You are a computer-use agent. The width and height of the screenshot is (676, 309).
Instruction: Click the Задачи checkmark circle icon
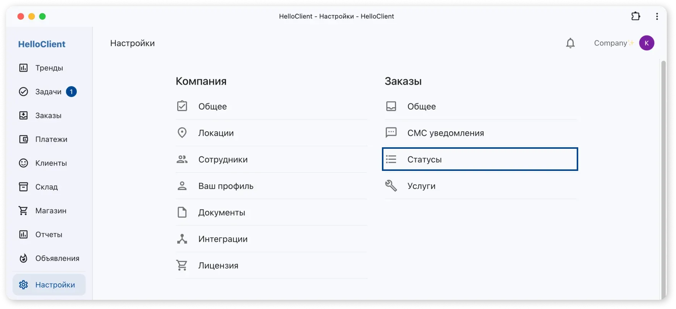pos(23,92)
